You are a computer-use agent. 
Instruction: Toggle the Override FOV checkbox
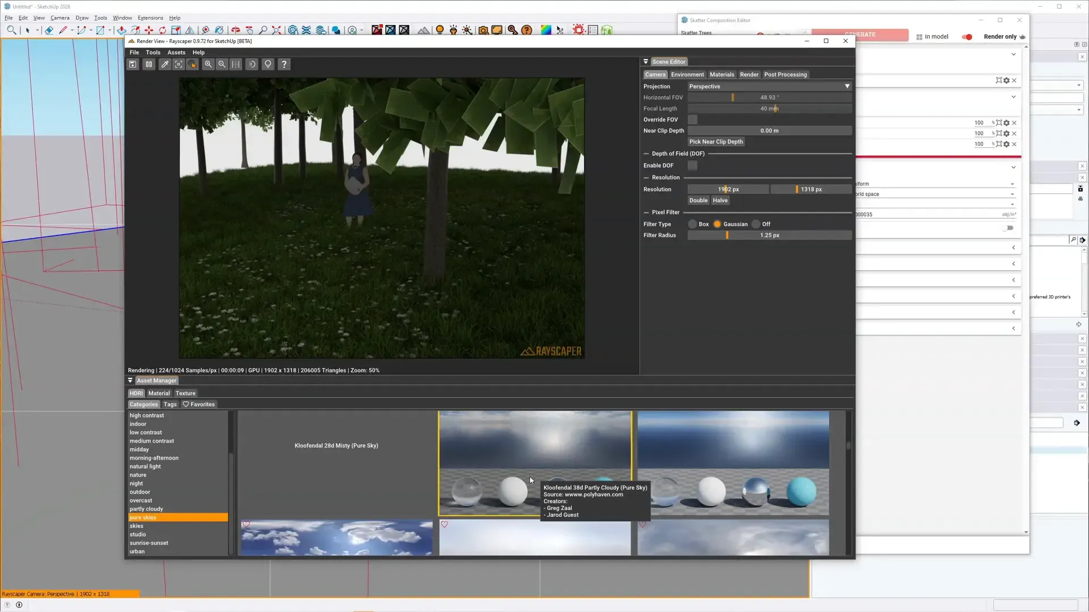click(693, 120)
